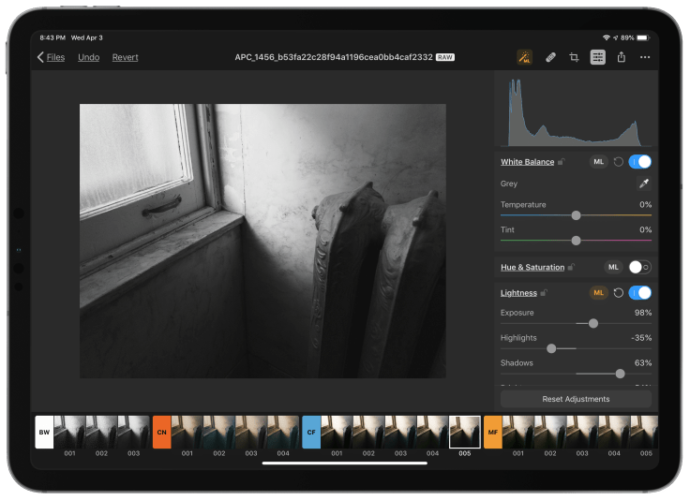Enable Hue & Saturation switch
The width and height of the screenshot is (690, 500).
coord(639,267)
